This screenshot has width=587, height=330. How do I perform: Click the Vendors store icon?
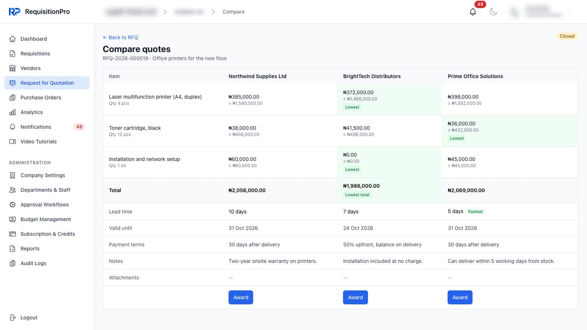13,68
